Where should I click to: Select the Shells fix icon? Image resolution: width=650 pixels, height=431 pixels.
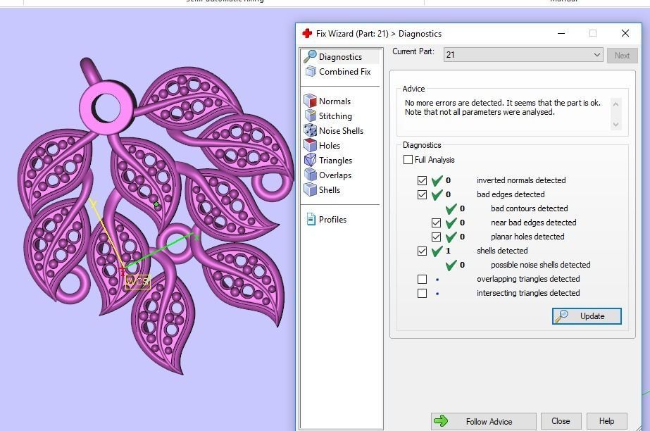point(310,190)
